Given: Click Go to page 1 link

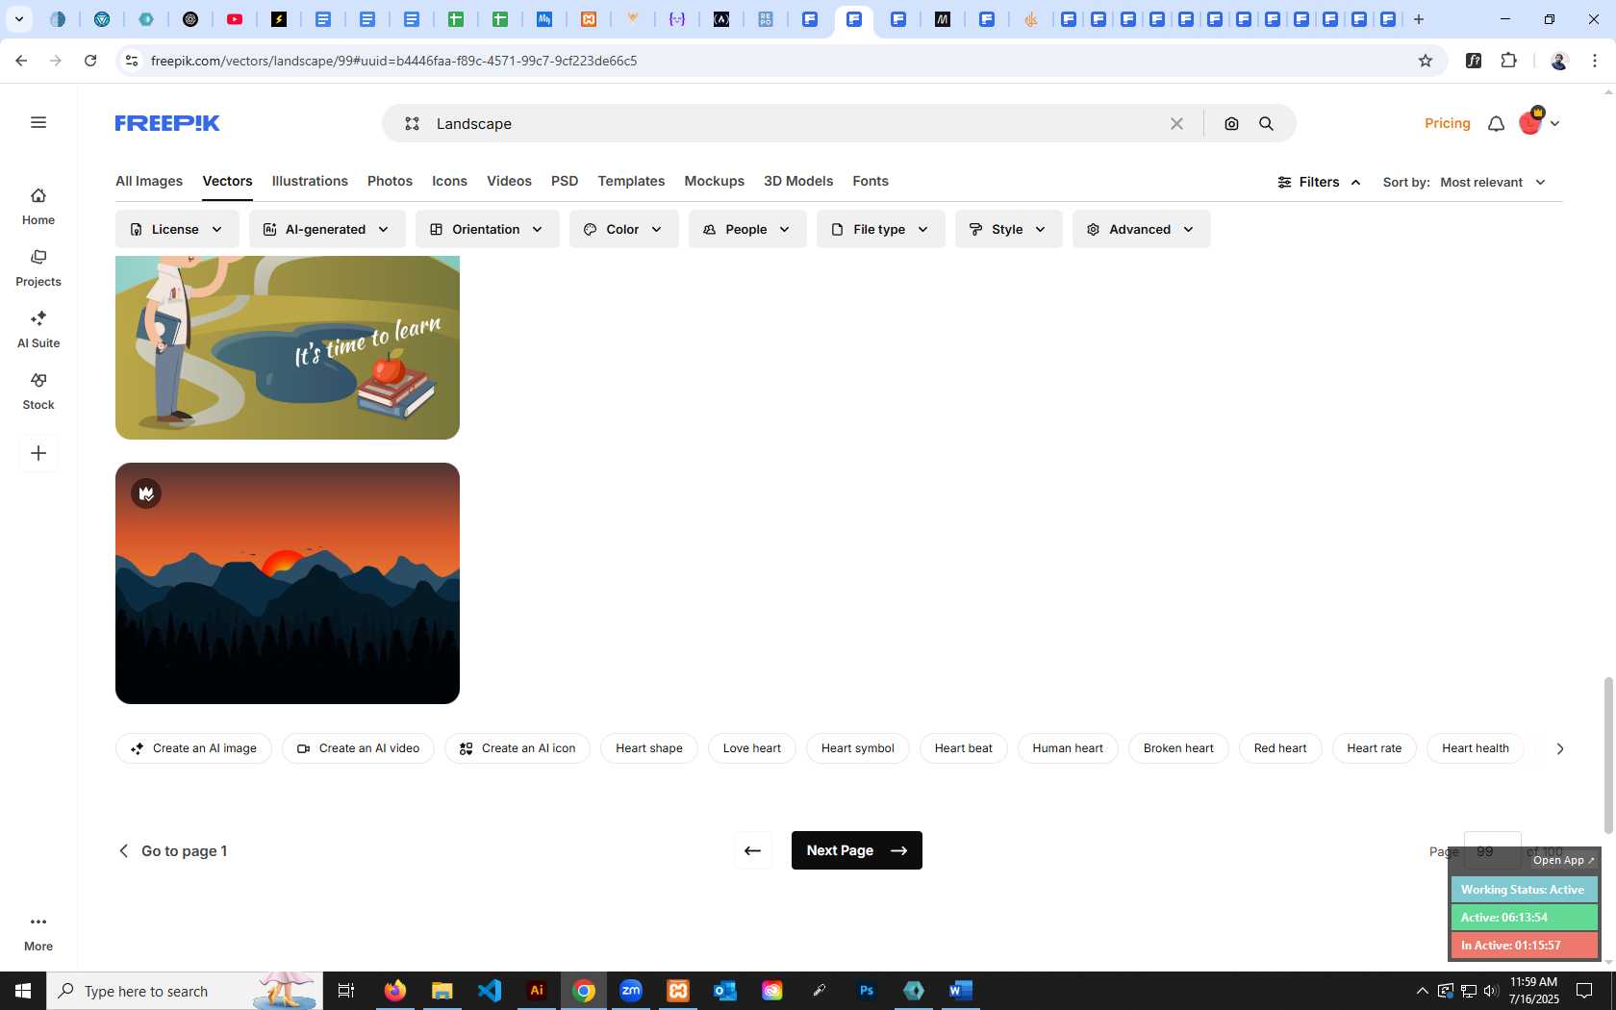Looking at the screenshot, I should point(173,850).
